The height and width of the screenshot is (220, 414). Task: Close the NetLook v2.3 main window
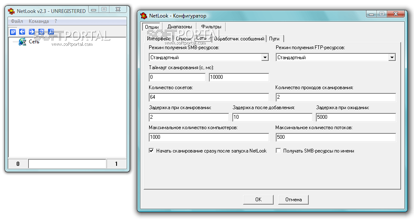118,10
